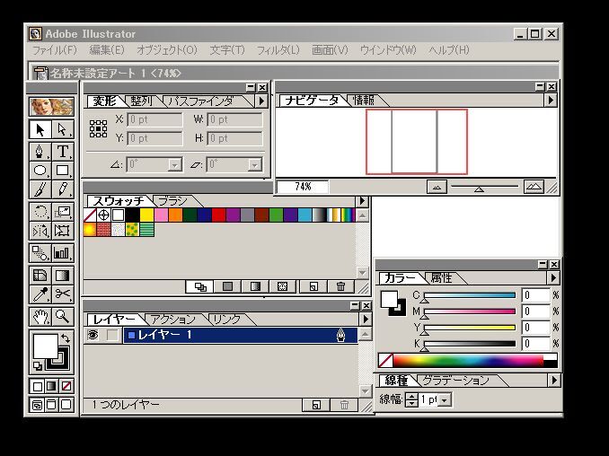Select the Rotate tool
This screenshot has height=456, width=609.
(x=40, y=212)
